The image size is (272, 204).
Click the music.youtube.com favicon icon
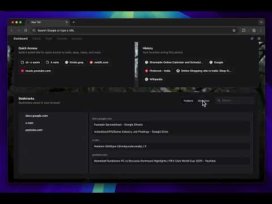[22, 71]
